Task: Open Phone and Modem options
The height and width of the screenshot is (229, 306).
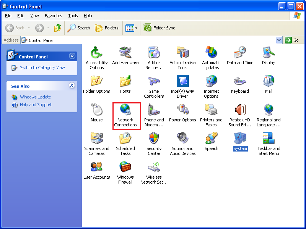Action: (154, 115)
